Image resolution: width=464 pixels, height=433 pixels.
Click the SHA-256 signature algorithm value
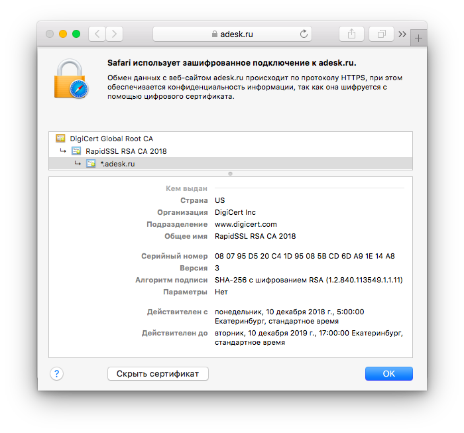(x=309, y=280)
